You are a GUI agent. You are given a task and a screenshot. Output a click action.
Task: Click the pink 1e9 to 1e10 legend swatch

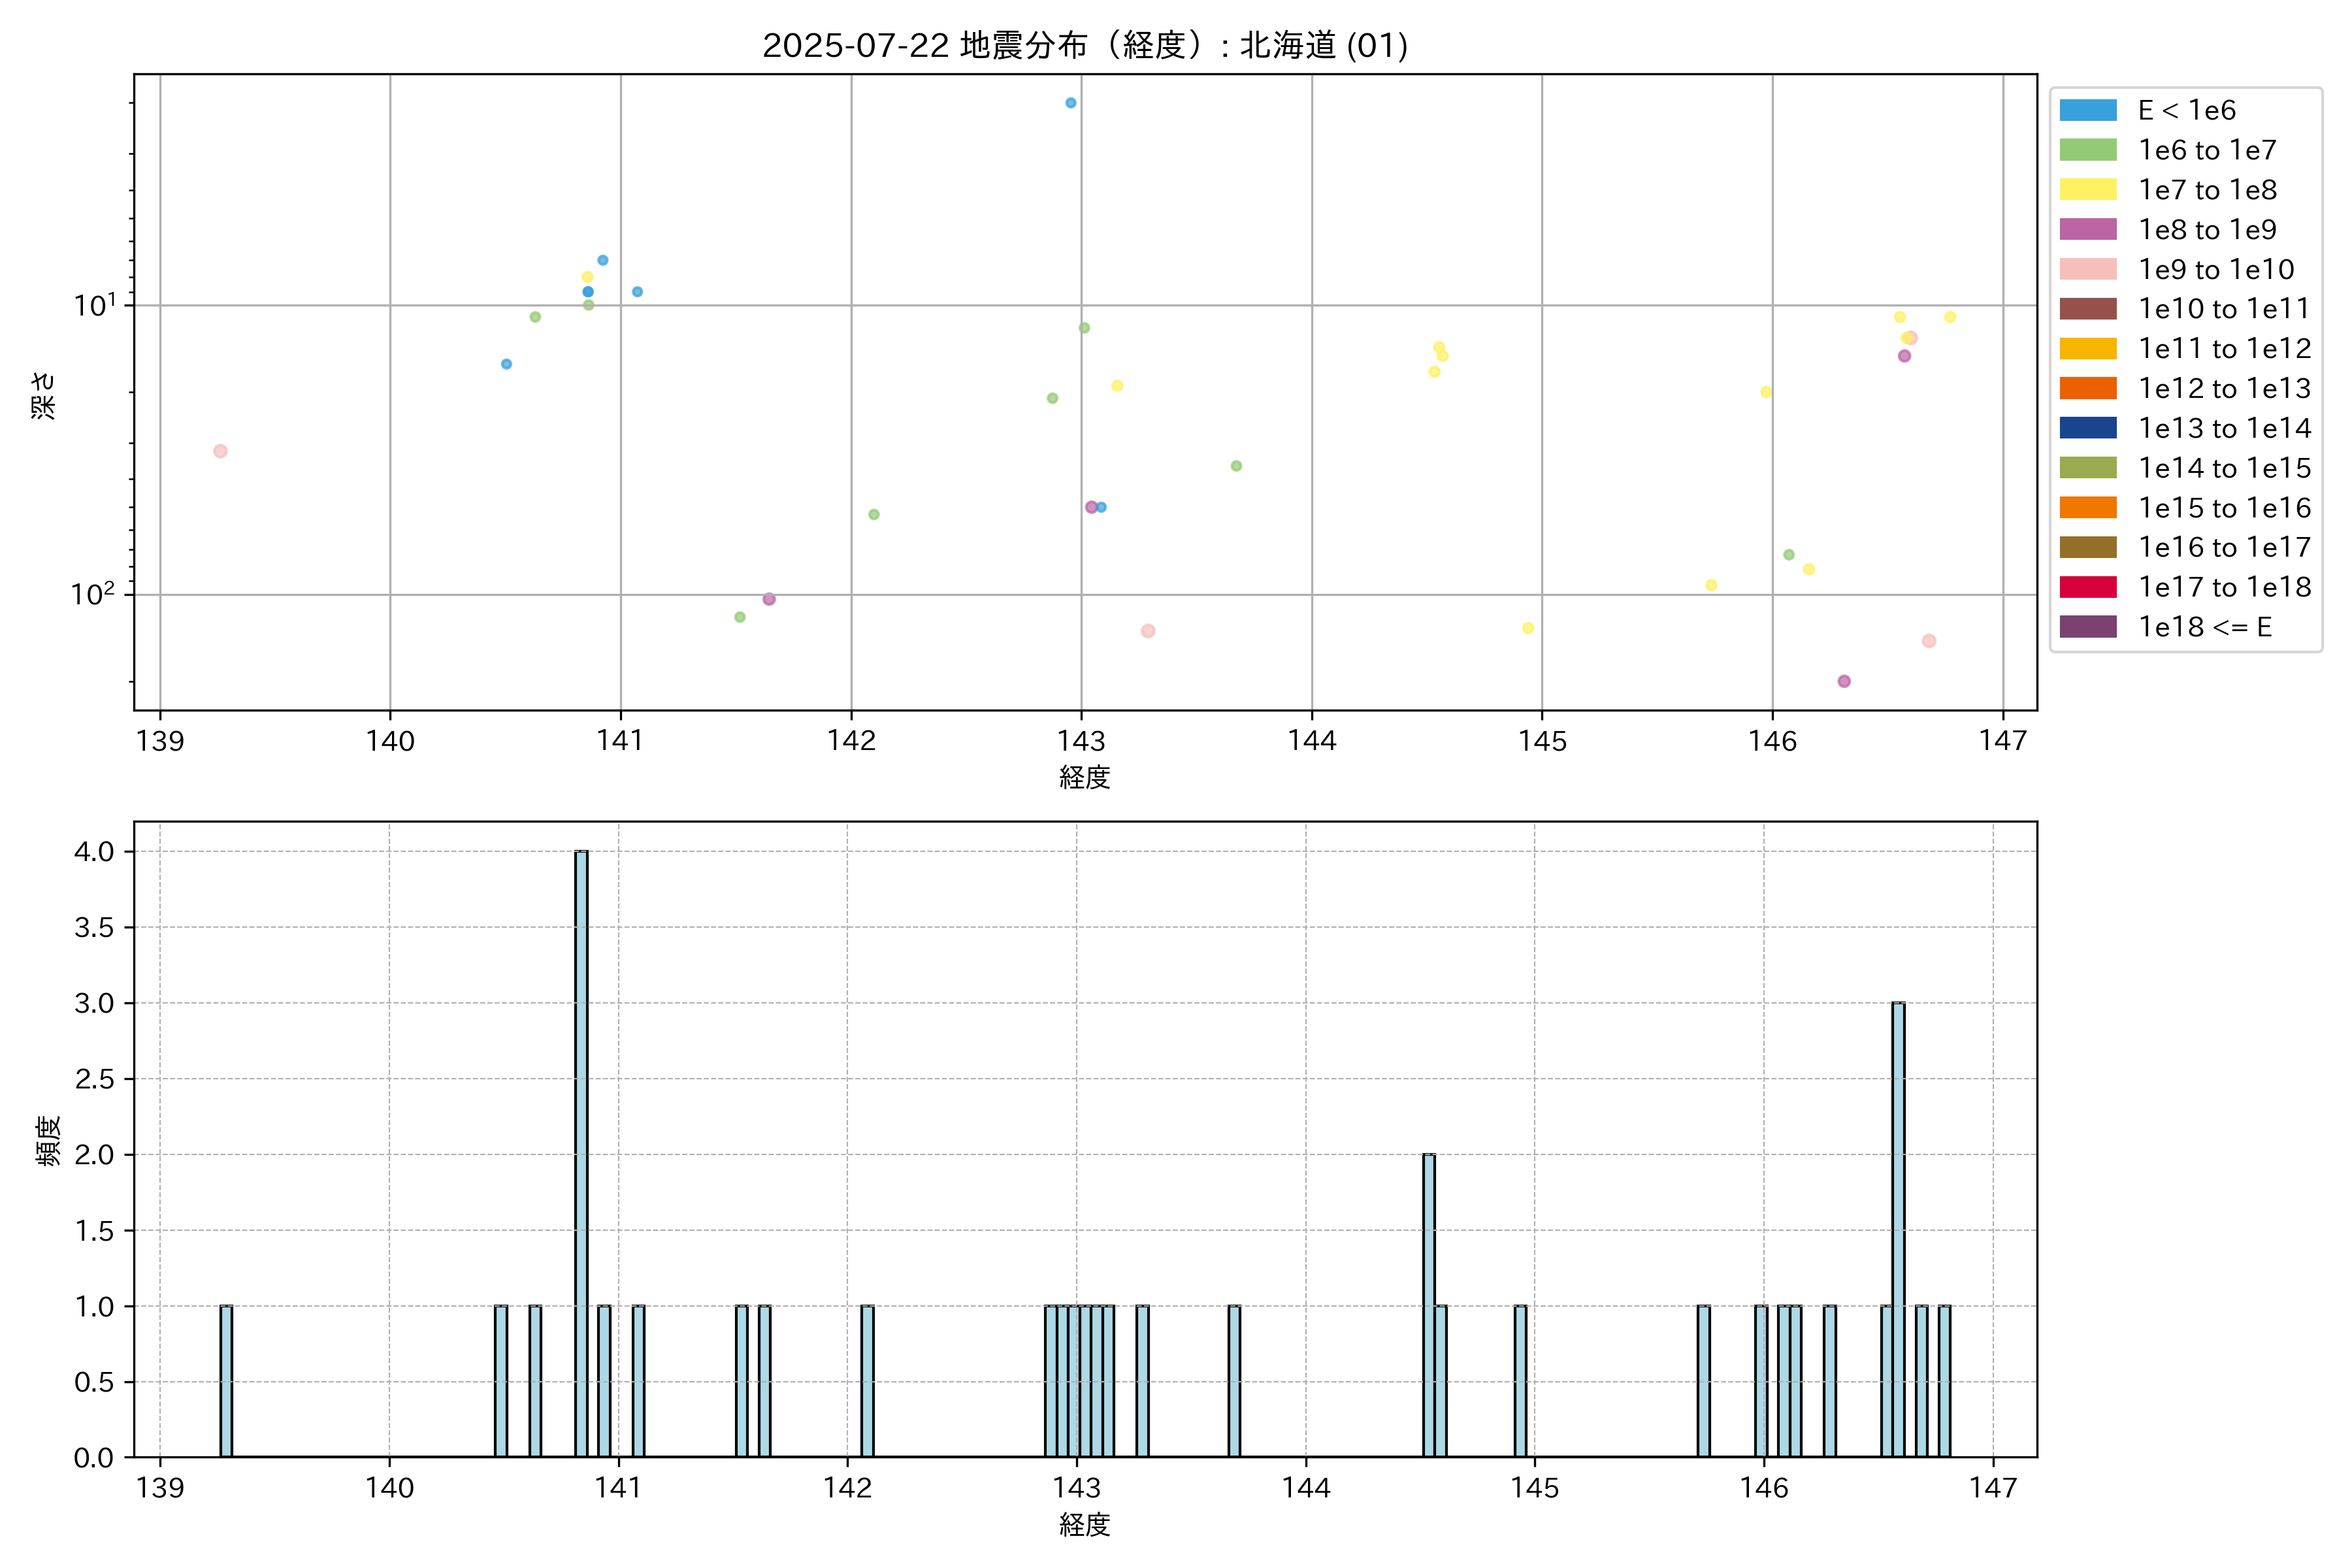tap(2087, 269)
